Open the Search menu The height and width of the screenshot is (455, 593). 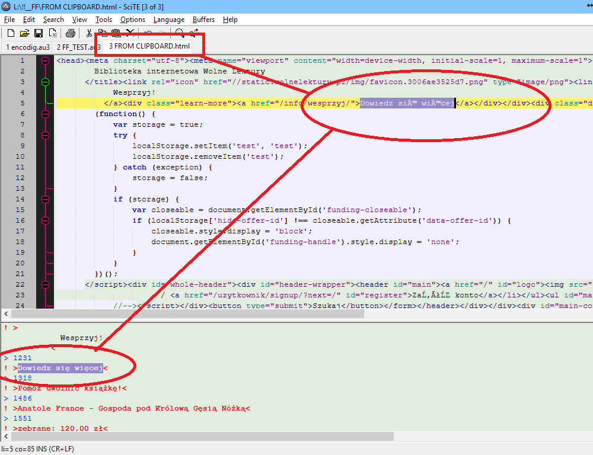click(53, 20)
